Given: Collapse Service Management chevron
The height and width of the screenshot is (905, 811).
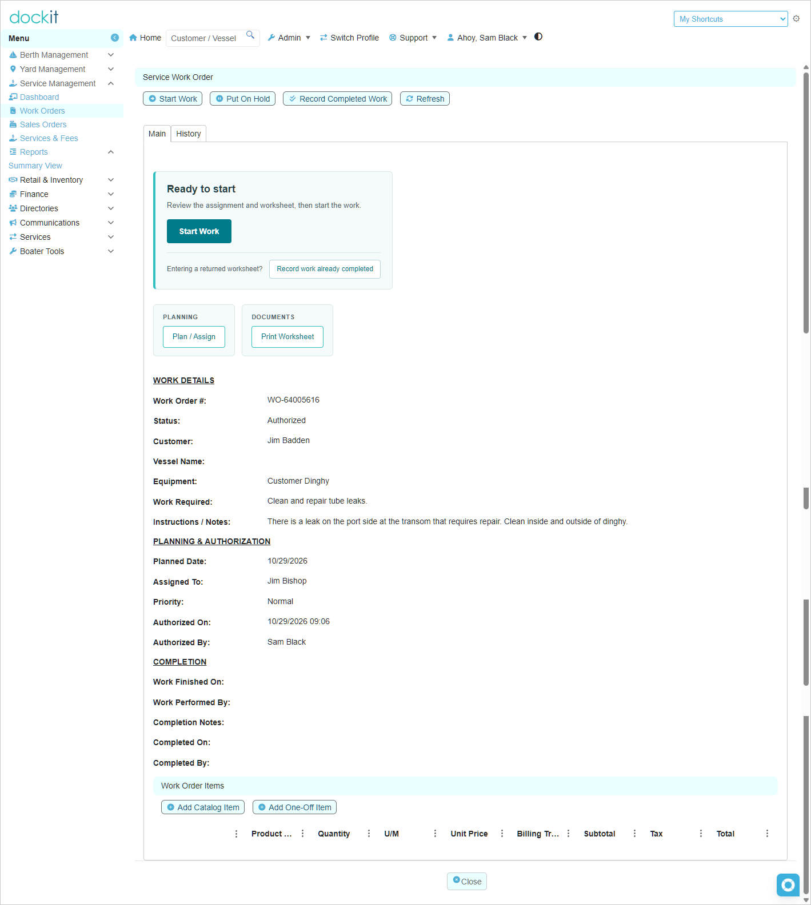Looking at the screenshot, I should 111,83.
